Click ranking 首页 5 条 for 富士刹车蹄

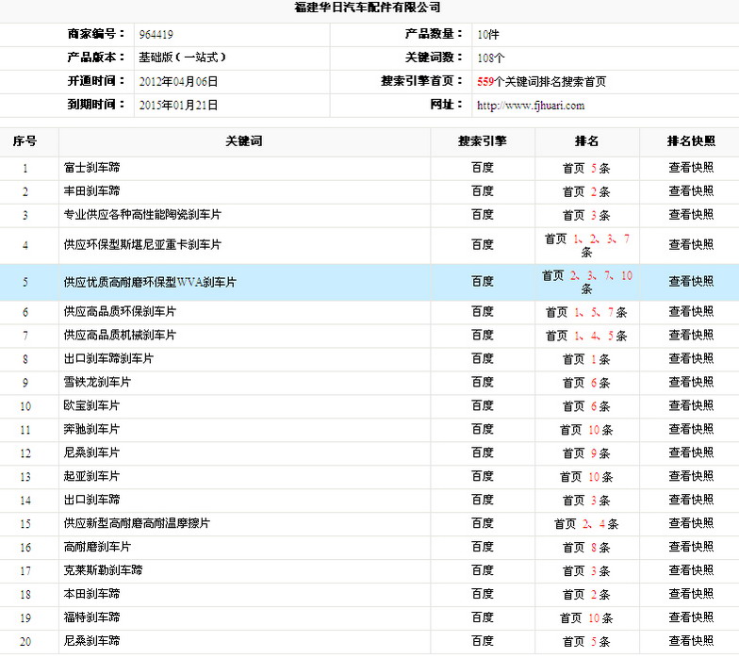586,168
